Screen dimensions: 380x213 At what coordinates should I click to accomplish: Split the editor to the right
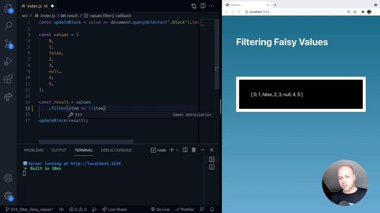pos(203,6)
